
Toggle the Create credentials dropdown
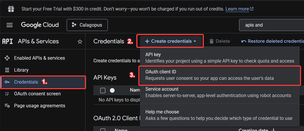[x=171, y=41]
